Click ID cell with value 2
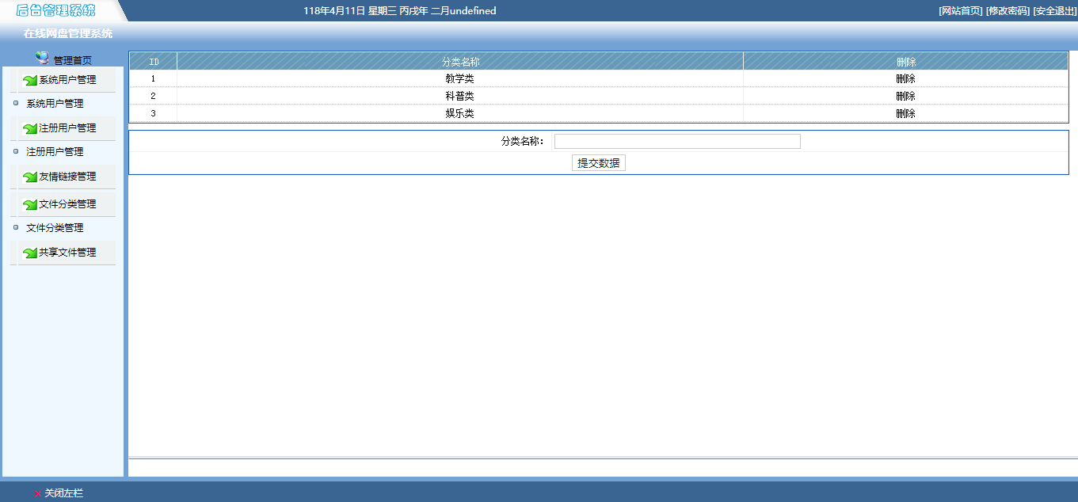This screenshot has height=502, width=1078. coord(154,97)
